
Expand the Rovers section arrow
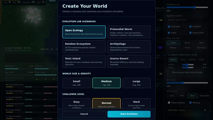click(205, 110)
